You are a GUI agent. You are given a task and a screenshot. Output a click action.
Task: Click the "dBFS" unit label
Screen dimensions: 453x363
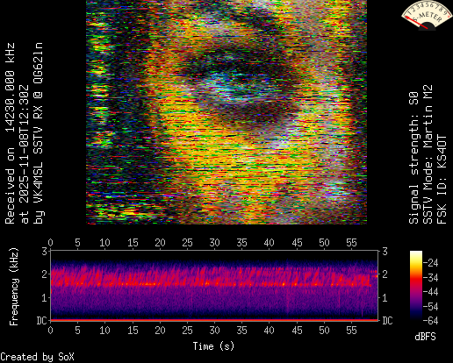tap(425, 337)
